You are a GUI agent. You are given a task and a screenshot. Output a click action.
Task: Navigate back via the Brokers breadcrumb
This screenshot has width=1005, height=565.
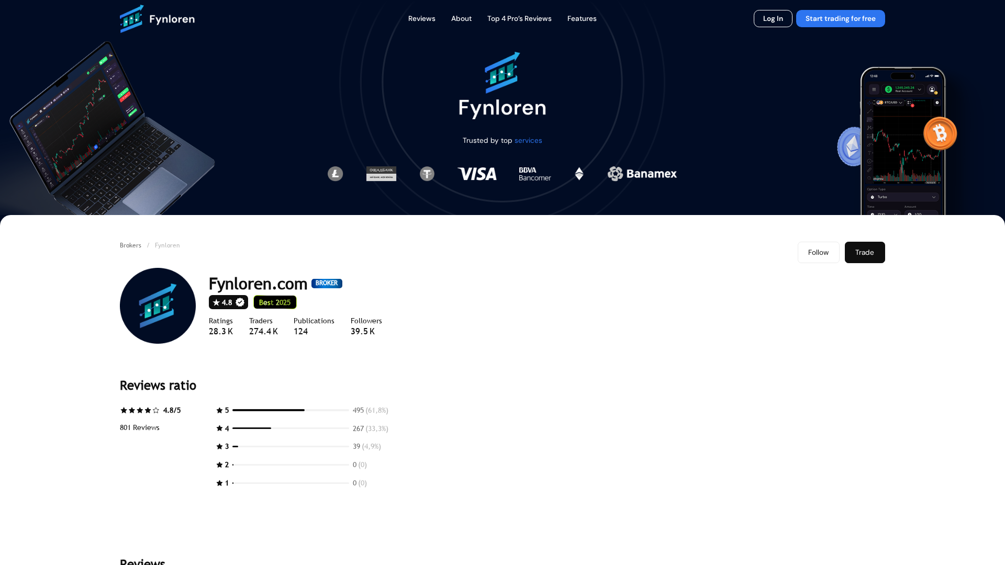pos(130,245)
